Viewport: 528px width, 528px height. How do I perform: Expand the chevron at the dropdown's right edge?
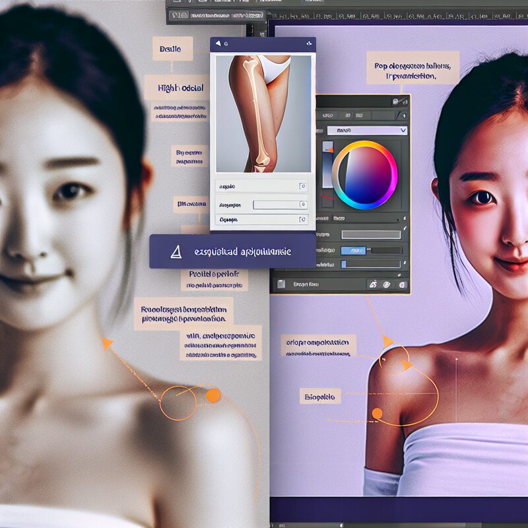click(x=404, y=130)
